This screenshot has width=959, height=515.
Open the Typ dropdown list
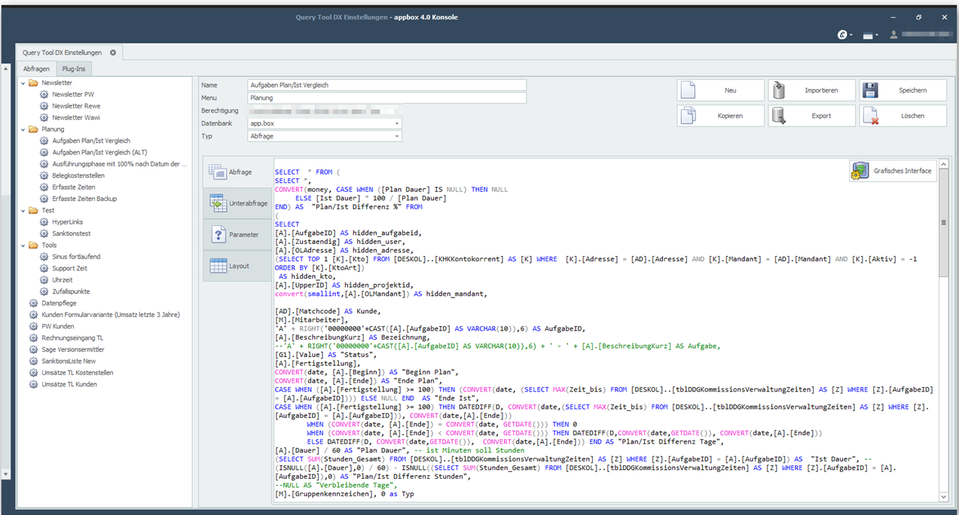(x=396, y=136)
